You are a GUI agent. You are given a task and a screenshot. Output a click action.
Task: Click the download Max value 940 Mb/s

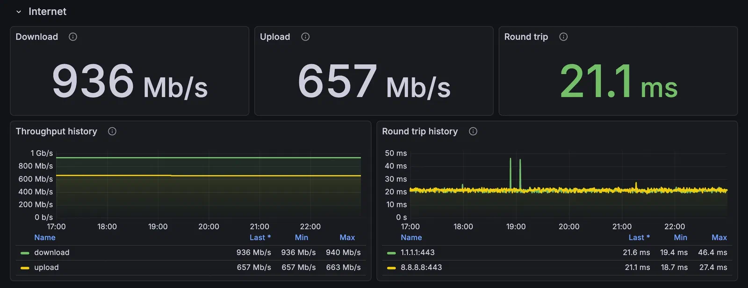point(343,253)
